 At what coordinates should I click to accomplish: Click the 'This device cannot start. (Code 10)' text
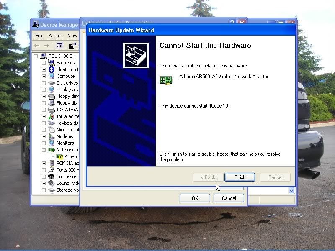click(x=194, y=106)
